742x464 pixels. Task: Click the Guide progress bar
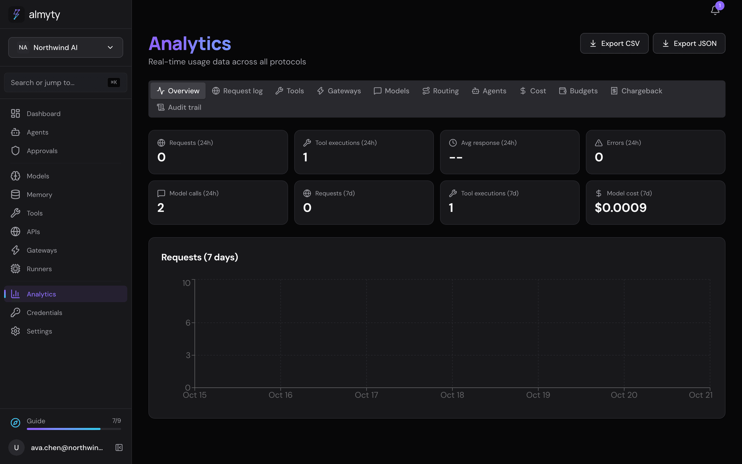[x=74, y=429]
